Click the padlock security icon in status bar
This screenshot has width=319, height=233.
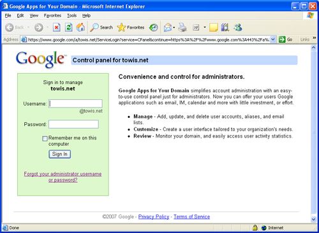[x=255, y=228]
